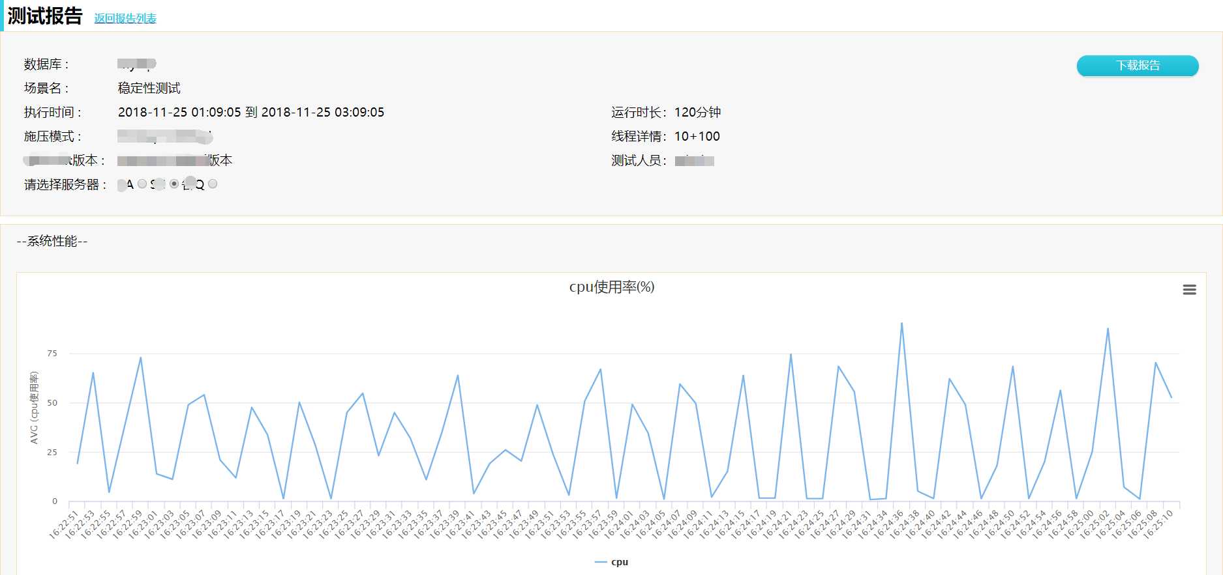Click the y-axis tick label 50
1223x575 pixels.
[52, 402]
